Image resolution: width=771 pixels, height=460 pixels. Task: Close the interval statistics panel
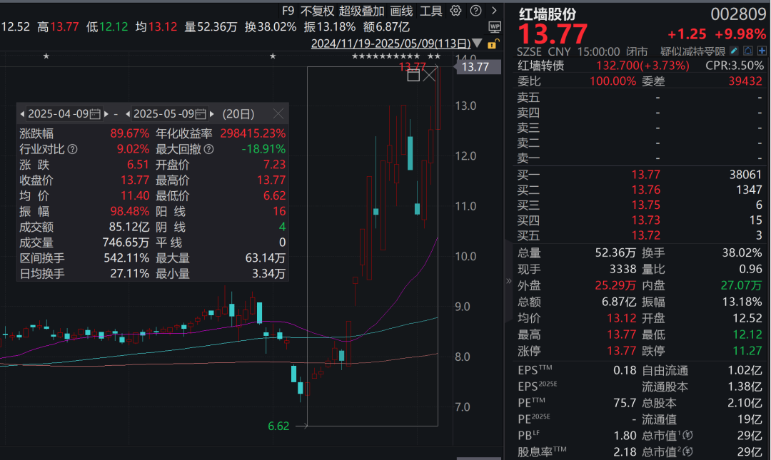(x=278, y=112)
